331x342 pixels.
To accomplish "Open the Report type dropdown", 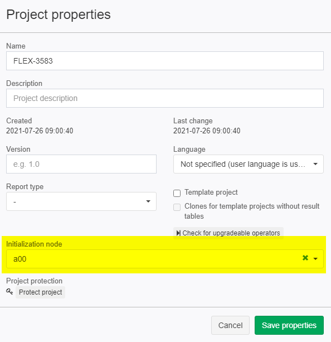I will (x=81, y=201).
